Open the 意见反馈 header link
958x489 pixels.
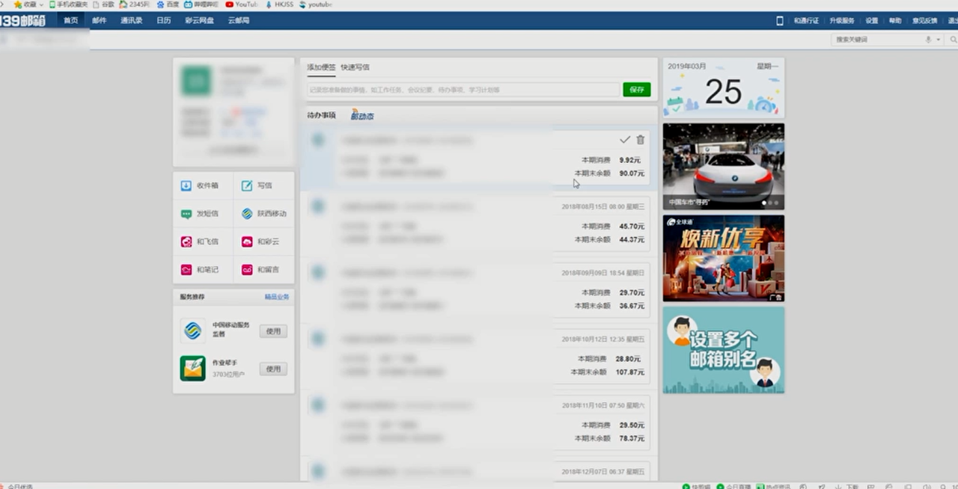924,21
